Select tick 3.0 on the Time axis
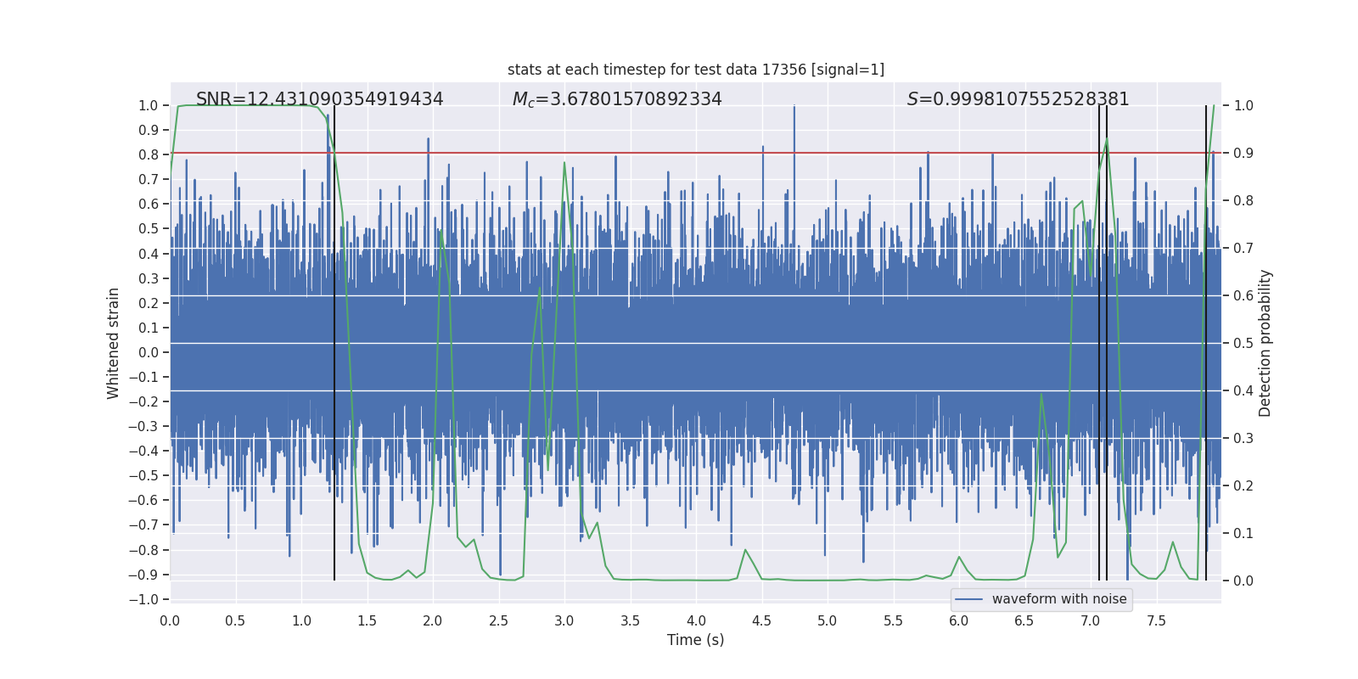The image size is (1358, 679). click(564, 620)
